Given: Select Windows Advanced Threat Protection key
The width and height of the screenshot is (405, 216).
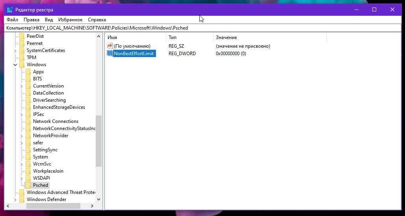Looking at the screenshot, I should (61, 192).
